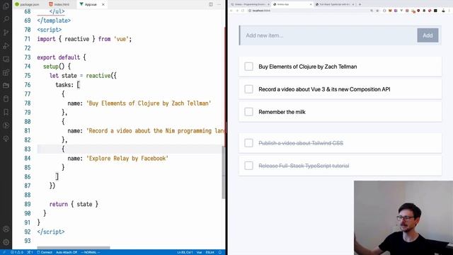Open the Accounts menu in the activity bar
This screenshot has width=453, height=255.
[6, 229]
